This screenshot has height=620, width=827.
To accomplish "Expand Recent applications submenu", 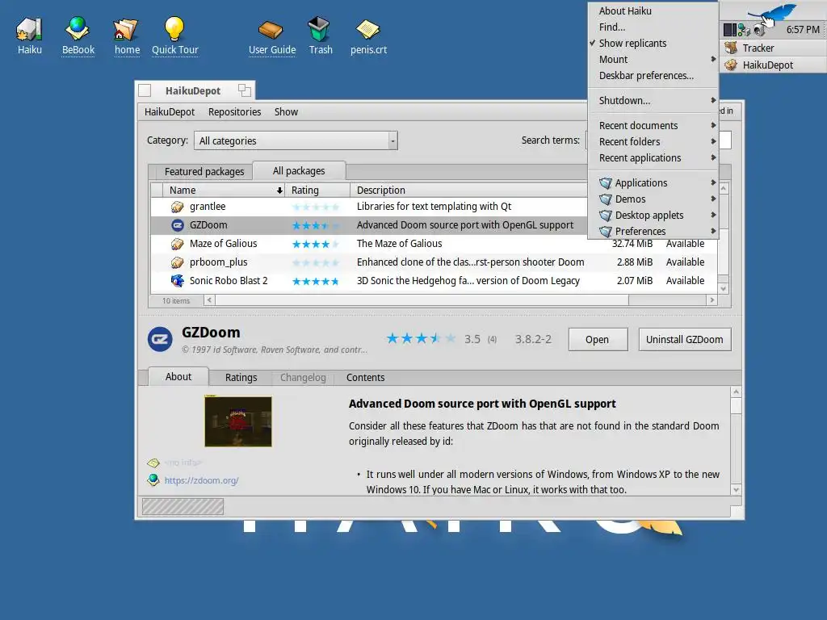I will [x=653, y=158].
